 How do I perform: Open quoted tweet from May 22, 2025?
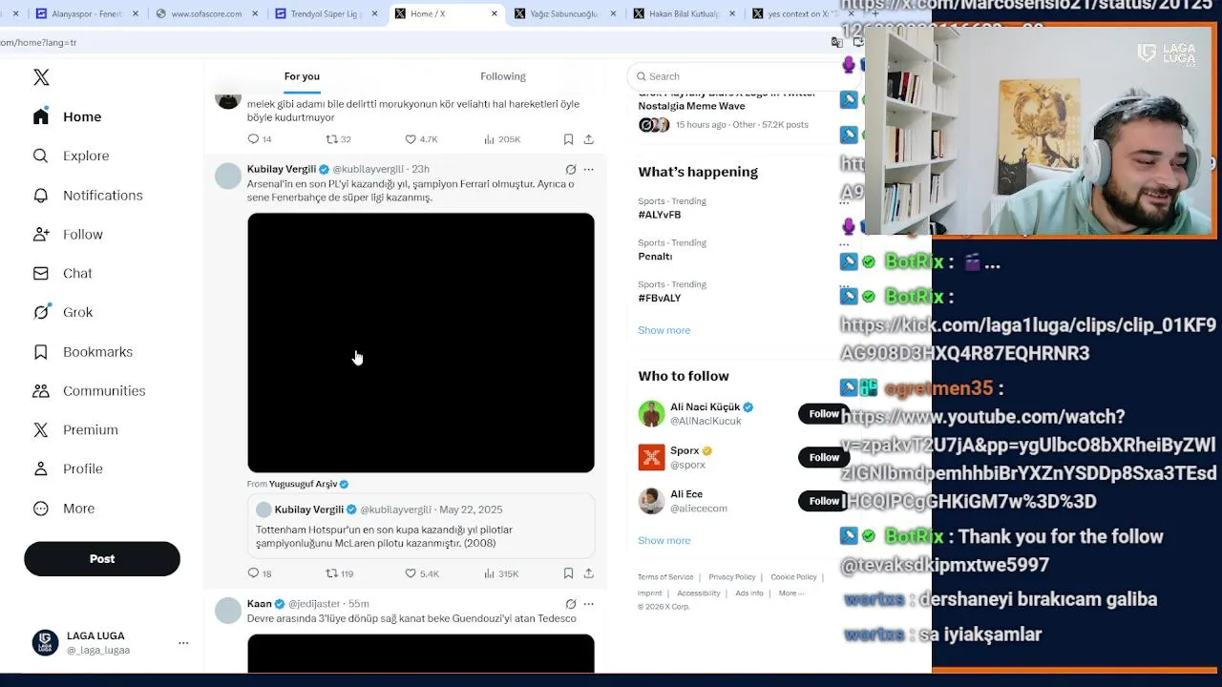421,526
